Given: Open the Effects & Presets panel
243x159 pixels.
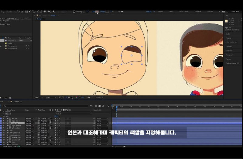Looking at the screenshot, I should pyautogui.click(x=231, y=42).
